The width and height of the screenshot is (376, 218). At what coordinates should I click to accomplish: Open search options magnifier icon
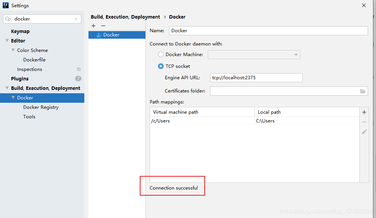[8, 19]
